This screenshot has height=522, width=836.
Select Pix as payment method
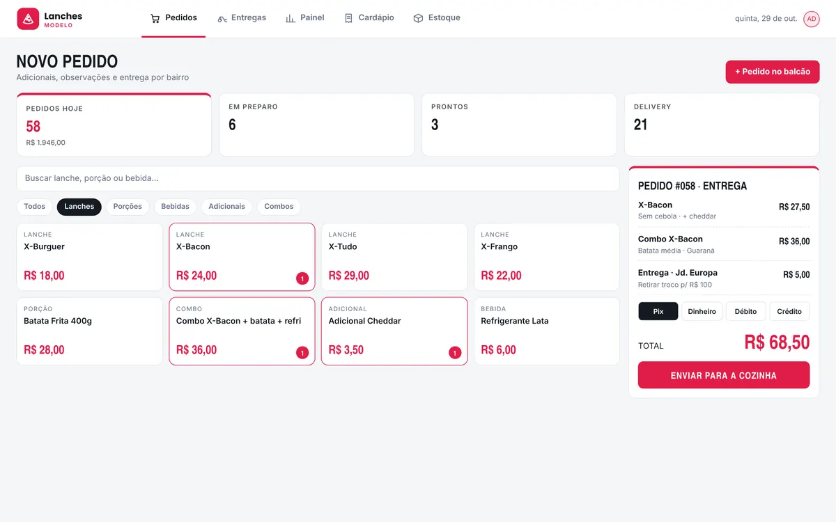(x=658, y=311)
